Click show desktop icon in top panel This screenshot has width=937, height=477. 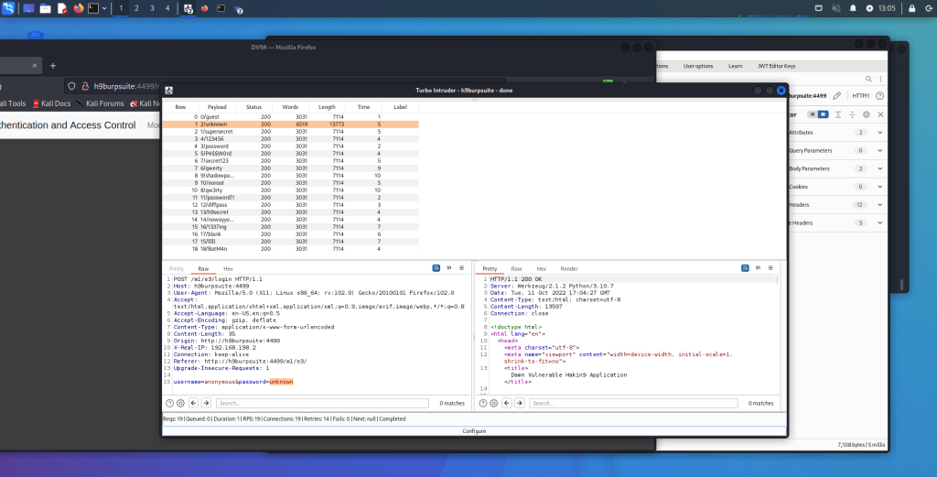click(x=28, y=8)
